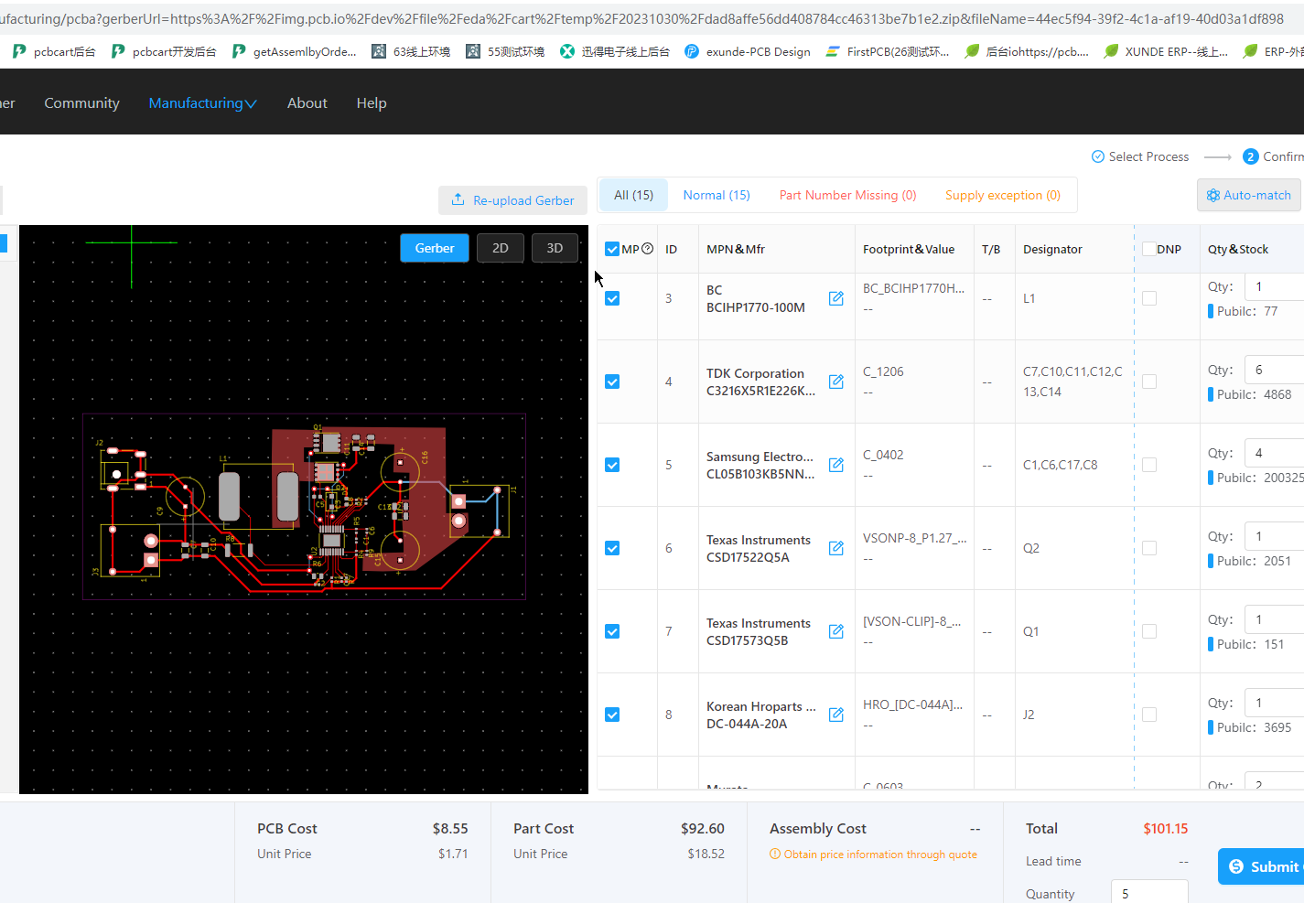Check DNP for designator Q2
The height and width of the screenshot is (903, 1304).
(1149, 548)
